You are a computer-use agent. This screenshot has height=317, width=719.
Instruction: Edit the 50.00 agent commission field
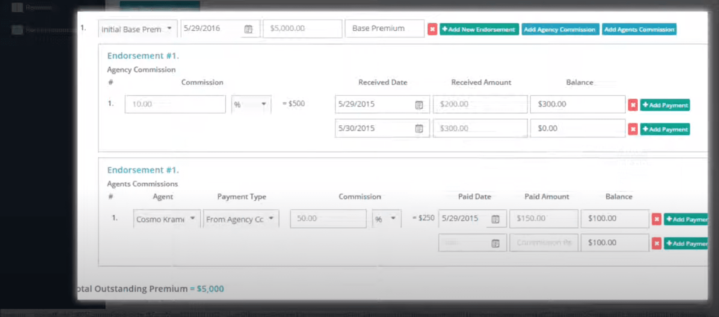pyautogui.click(x=328, y=219)
